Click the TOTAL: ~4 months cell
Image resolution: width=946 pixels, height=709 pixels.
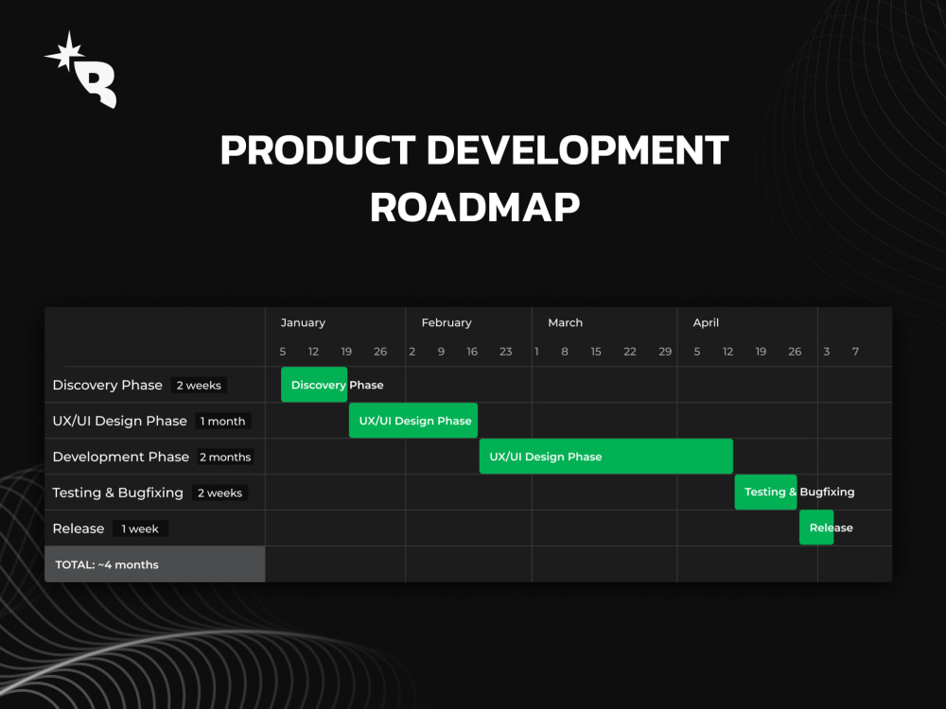pyautogui.click(x=155, y=564)
